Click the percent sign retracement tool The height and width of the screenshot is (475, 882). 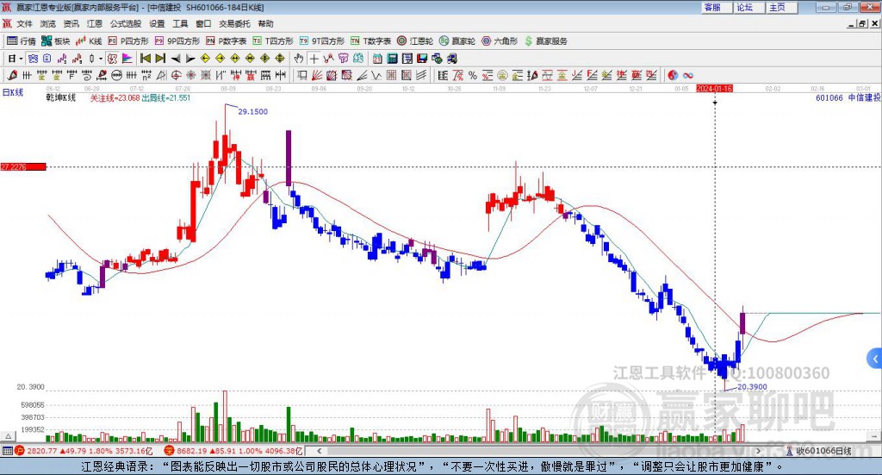click(473, 75)
